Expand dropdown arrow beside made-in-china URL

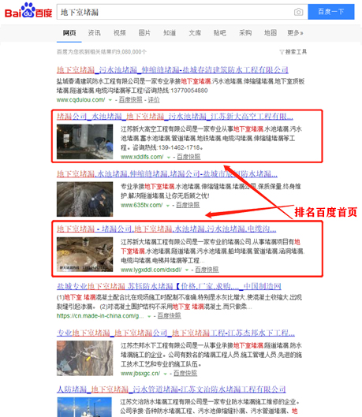click(x=149, y=316)
